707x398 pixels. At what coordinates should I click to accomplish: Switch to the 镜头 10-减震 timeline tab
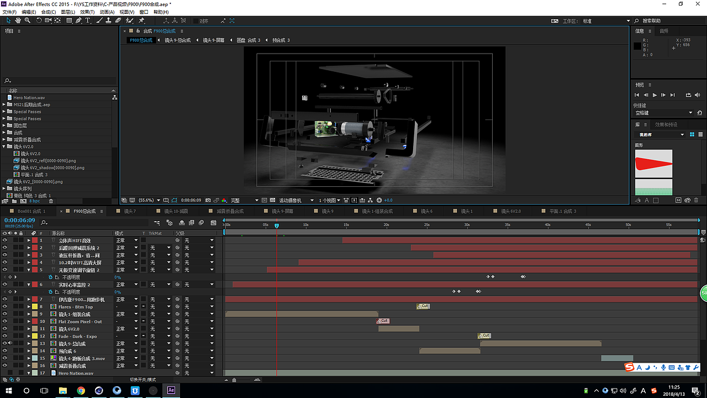[177, 211]
